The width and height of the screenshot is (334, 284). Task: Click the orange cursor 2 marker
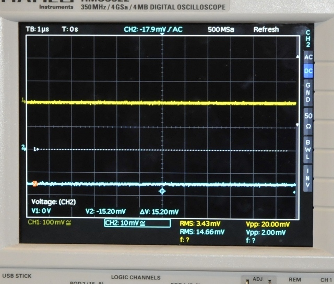(x=35, y=184)
